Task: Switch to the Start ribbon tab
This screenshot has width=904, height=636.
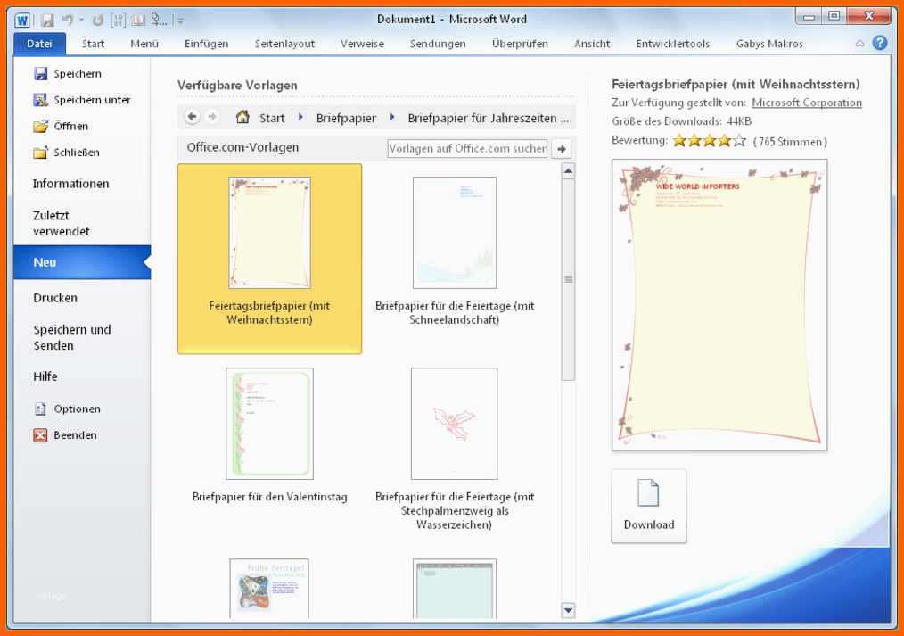Action: pos(93,44)
